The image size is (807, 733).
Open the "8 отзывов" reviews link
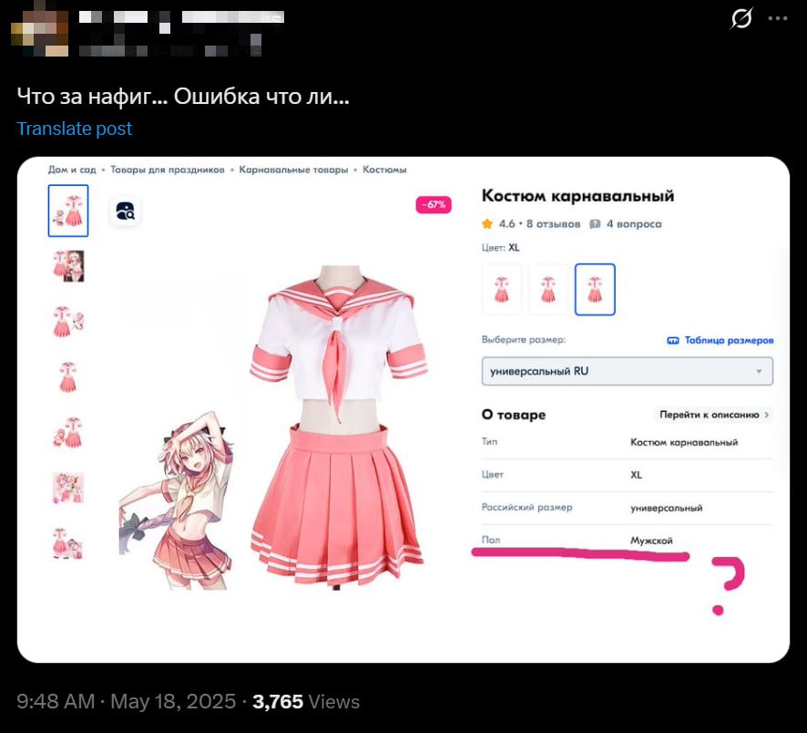pos(553,223)
